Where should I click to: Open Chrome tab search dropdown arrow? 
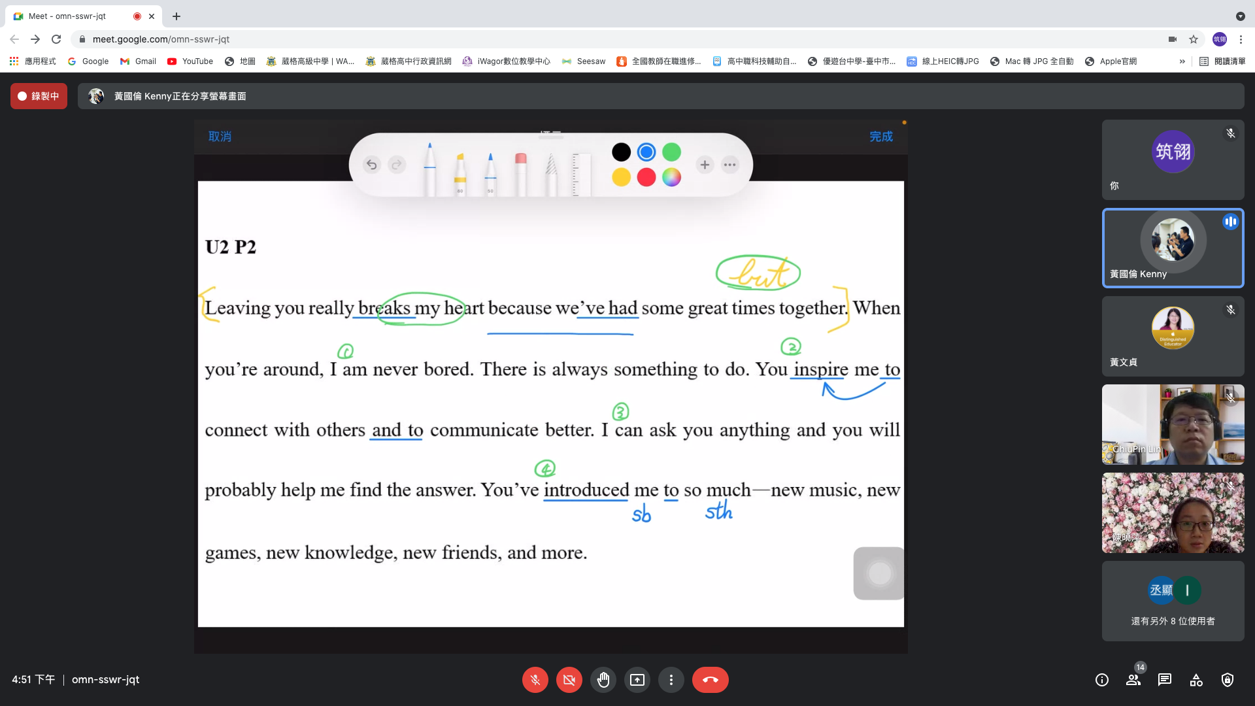tap(1240, 16)
